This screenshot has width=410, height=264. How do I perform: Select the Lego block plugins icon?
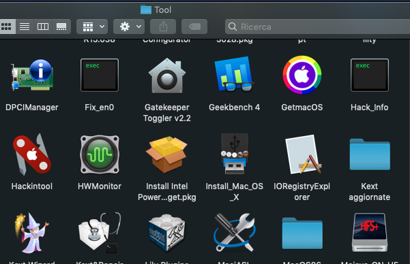pyautogui.click(x=167, y=233)
